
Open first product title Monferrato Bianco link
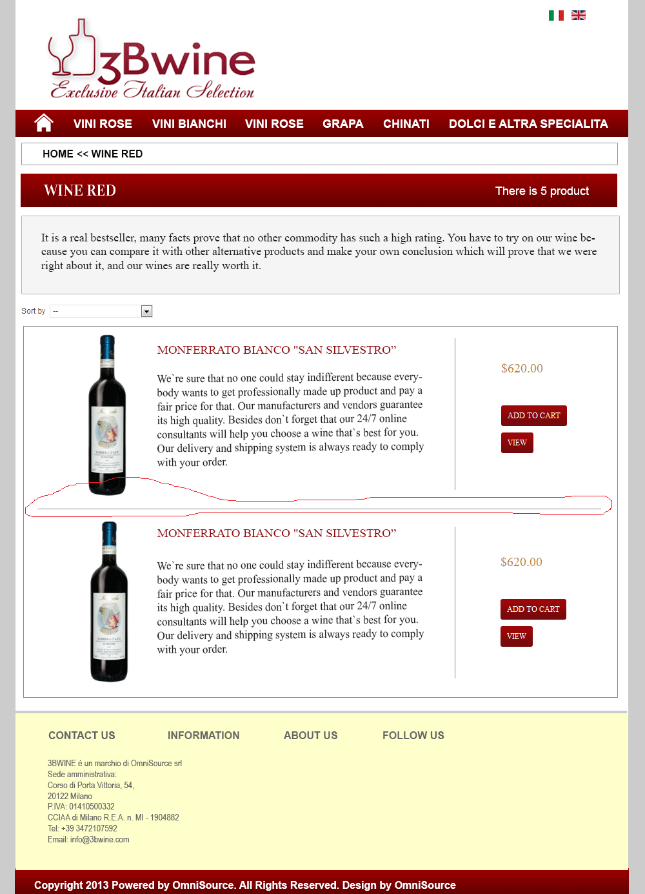pos(277,350)
